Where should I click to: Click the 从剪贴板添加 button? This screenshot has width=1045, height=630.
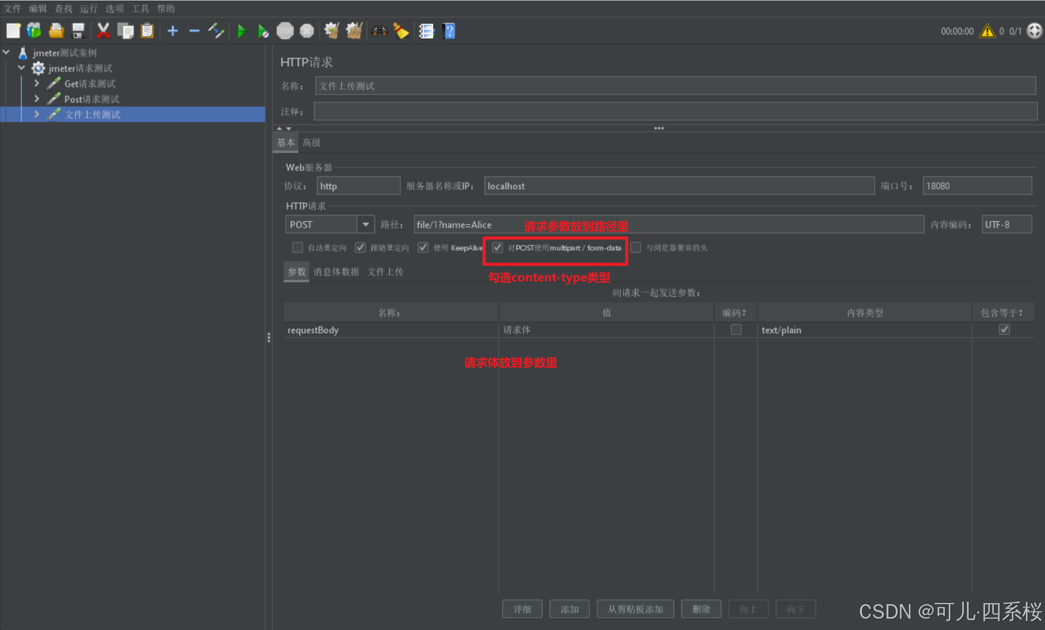[635, 609]
